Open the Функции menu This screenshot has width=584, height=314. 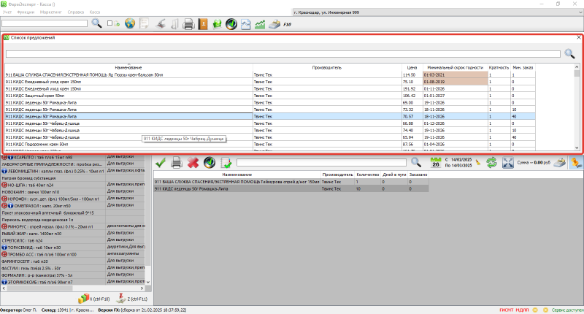(x=24, y=12)
